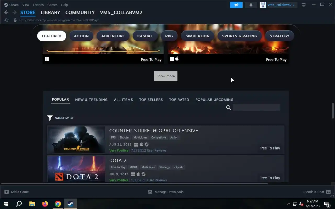Go forward with the right arrow
Image resolution: width=335 pixels, height=209 pixels.
click(14, 12)
